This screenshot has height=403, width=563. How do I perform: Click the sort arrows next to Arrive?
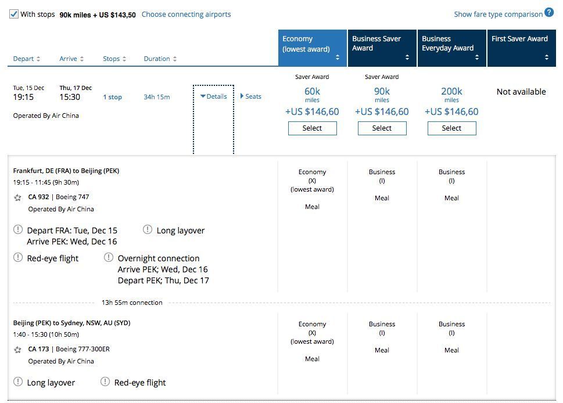(82, 59)
